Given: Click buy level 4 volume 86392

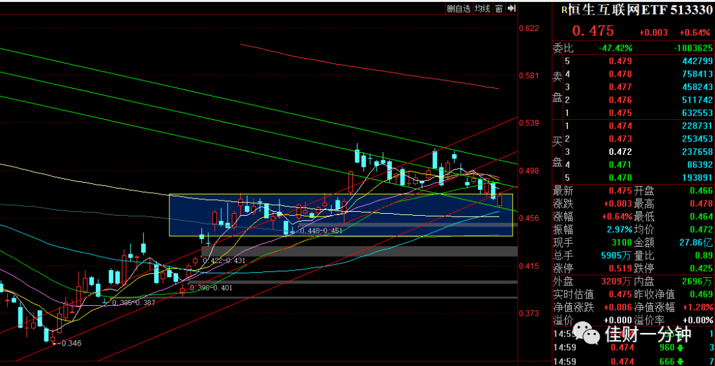Looking at the screenshot, I should click(700, 165).
